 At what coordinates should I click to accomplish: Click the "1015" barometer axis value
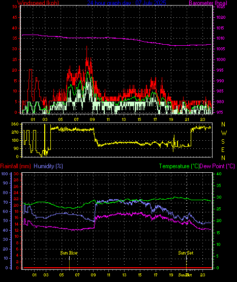221,28
